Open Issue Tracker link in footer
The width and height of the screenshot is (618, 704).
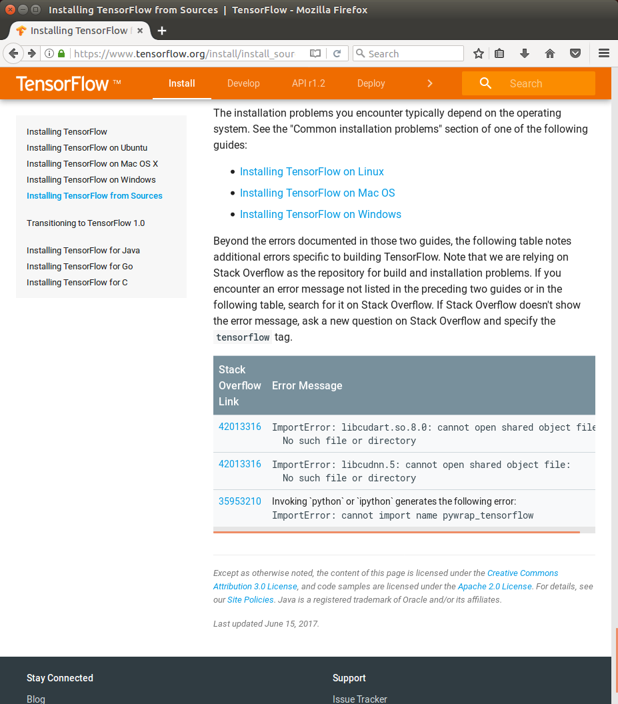pyautogui.click(x=360, y=699)
